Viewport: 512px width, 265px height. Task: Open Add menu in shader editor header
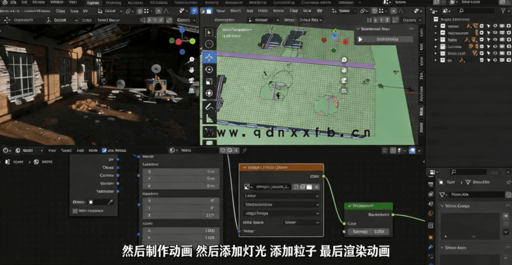point(80,151)
